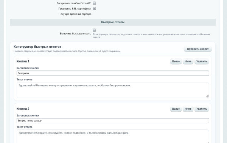Enable the Ozon API error logging checkbox
The image size is (227, 143).
(94, 3)
